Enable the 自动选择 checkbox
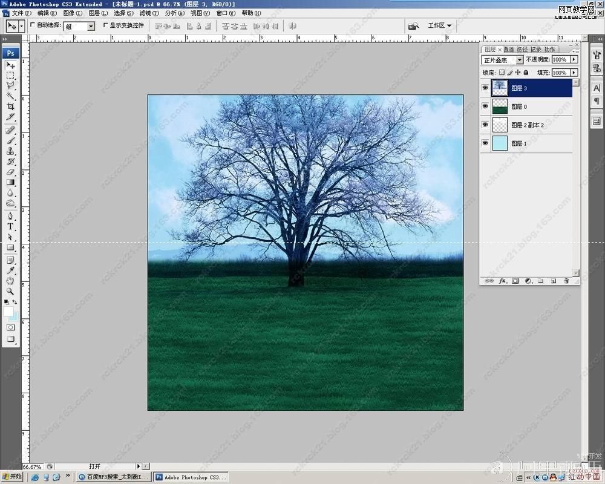Image resolution: width=605 pixels, height=484 pixels. tap(33, 25)
